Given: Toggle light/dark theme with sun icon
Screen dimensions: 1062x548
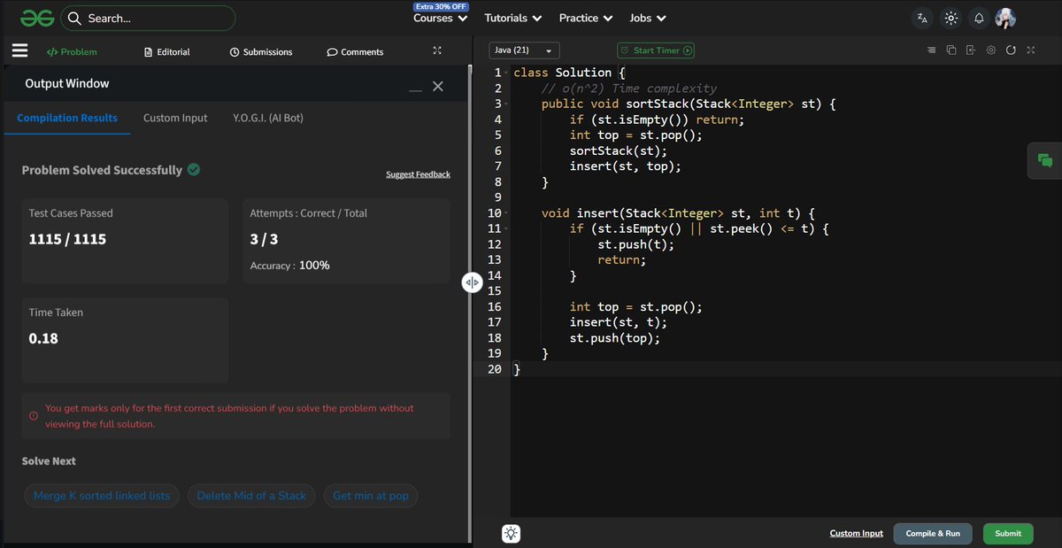Looking at the screenshot, I should (x=950, y=18).
